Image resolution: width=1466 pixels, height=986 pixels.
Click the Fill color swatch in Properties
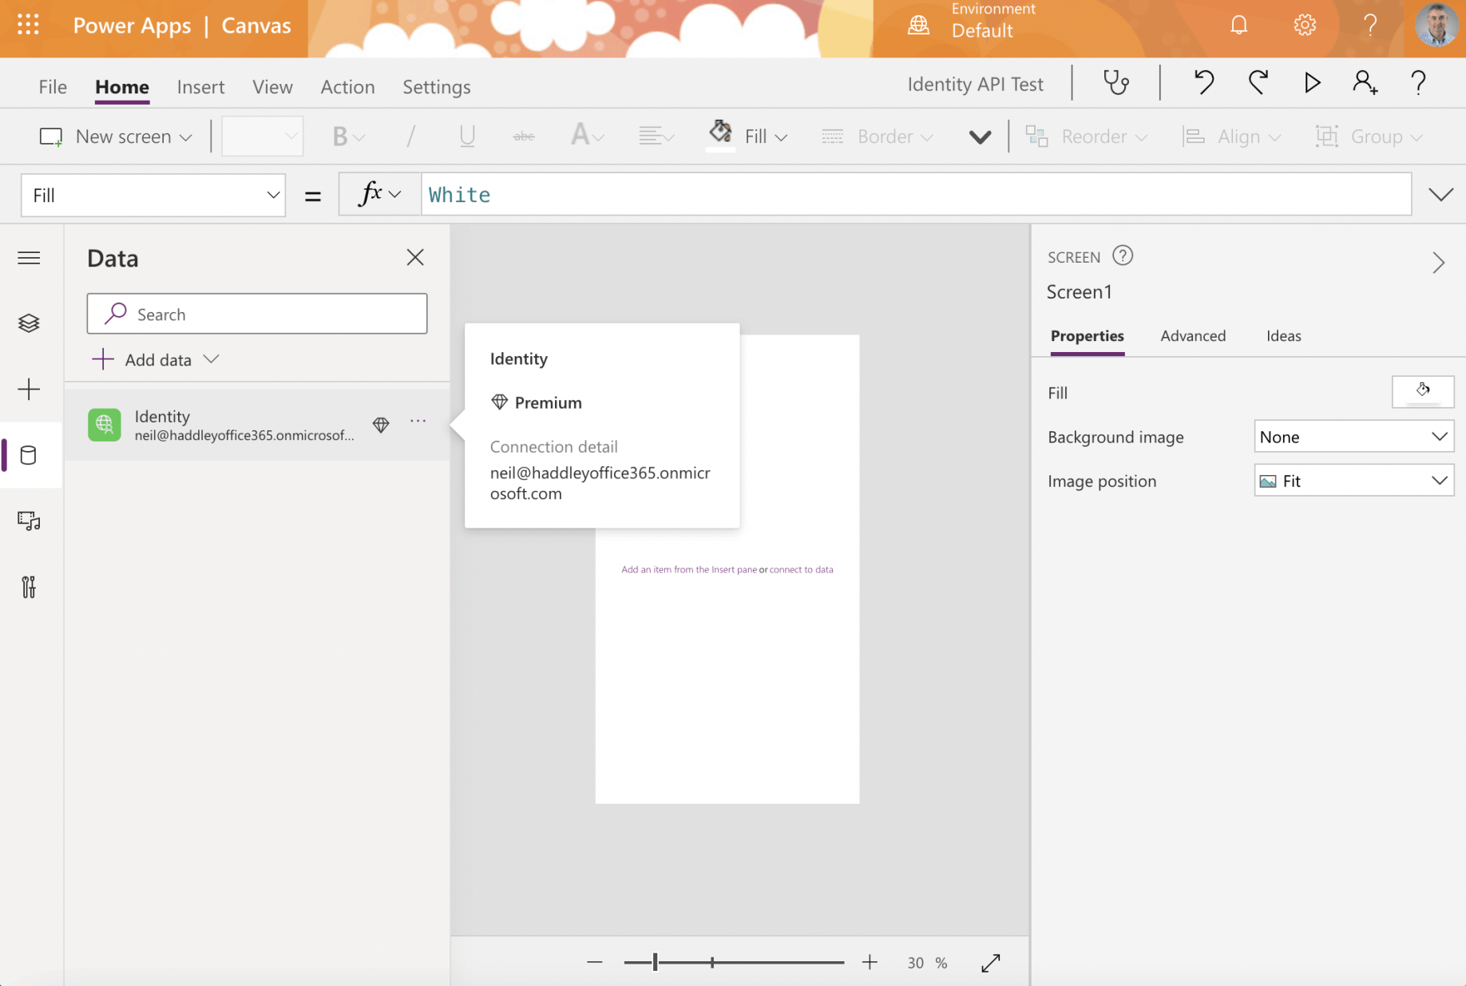click(1422, 392)
